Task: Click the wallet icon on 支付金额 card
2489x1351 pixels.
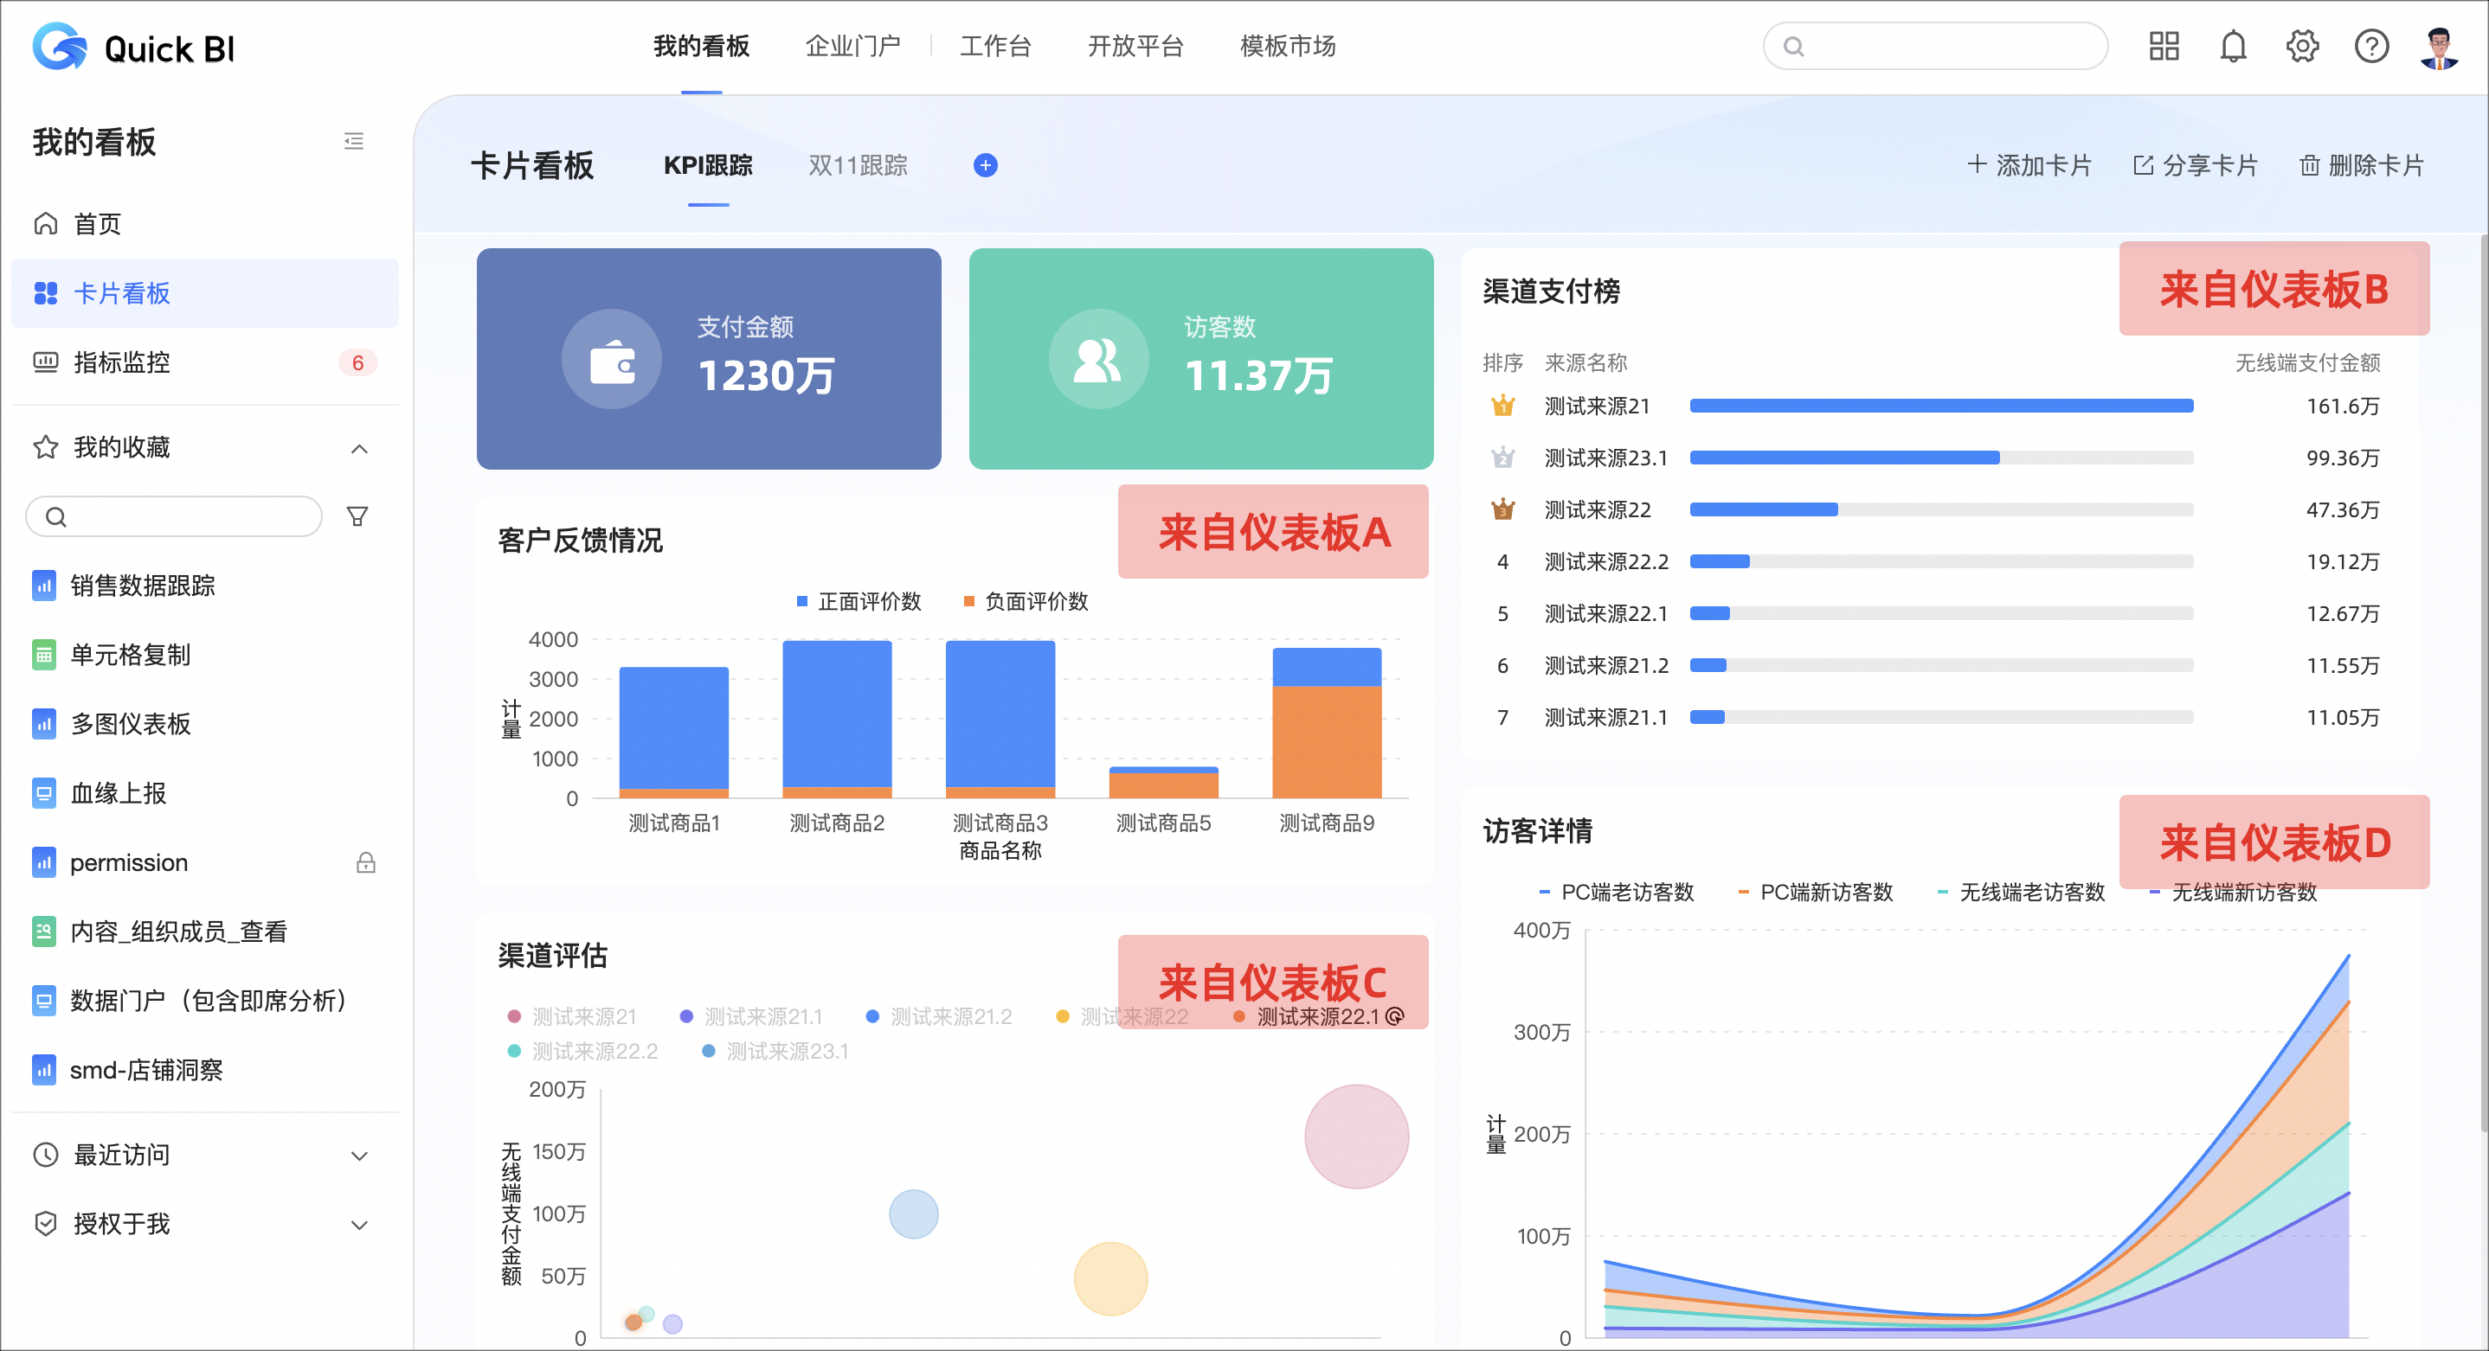Action: click(612, 359)
